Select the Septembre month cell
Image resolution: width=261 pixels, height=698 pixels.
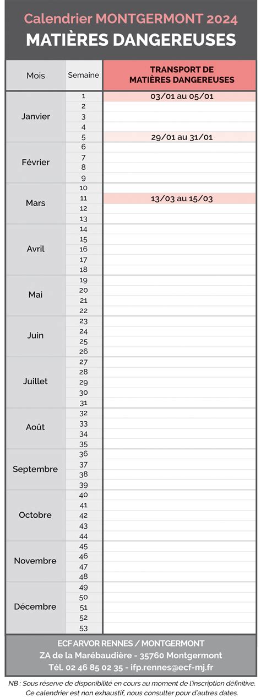point(36,469)
